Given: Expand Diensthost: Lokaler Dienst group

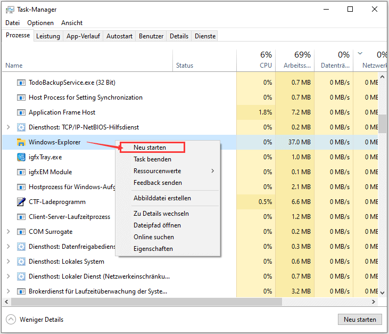Looking at the screenshot, I should click(x=8, y=276).
